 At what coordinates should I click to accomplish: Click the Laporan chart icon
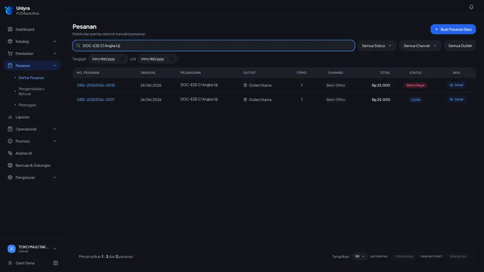pos(10,117)
